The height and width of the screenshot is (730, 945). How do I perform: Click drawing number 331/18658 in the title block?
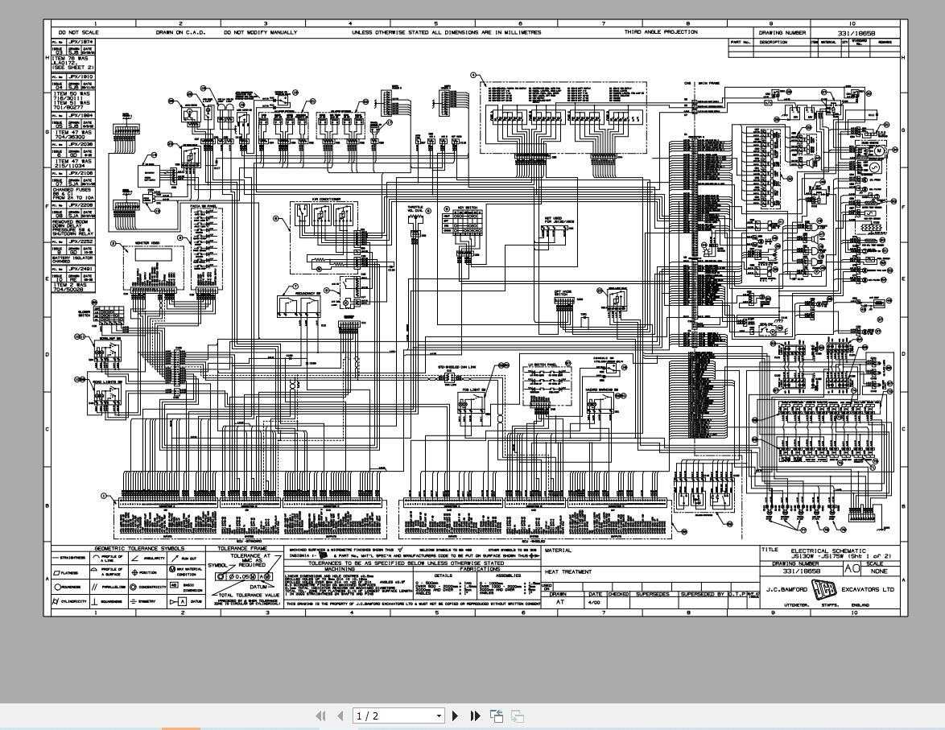801,571
